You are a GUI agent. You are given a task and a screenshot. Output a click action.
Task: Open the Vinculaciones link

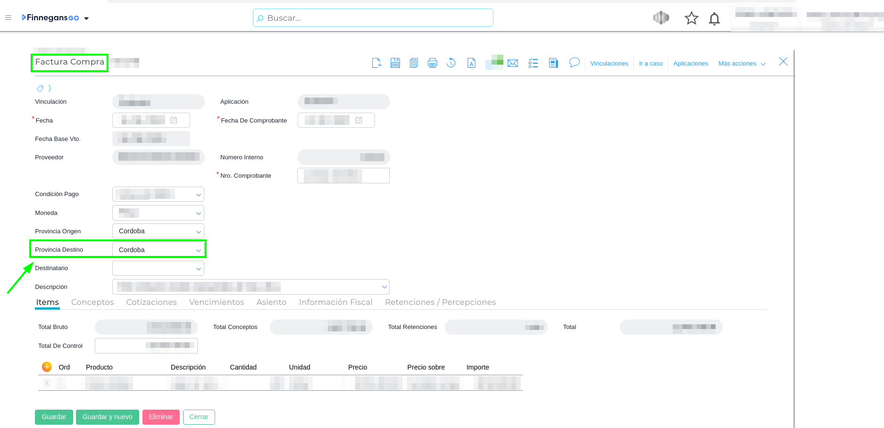coord(609,64)
